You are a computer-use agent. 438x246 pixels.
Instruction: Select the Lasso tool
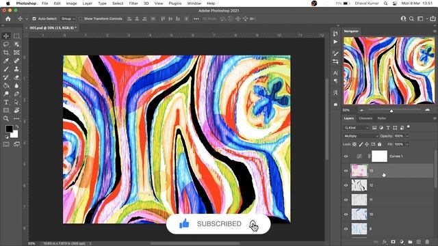tap(6, 44)
